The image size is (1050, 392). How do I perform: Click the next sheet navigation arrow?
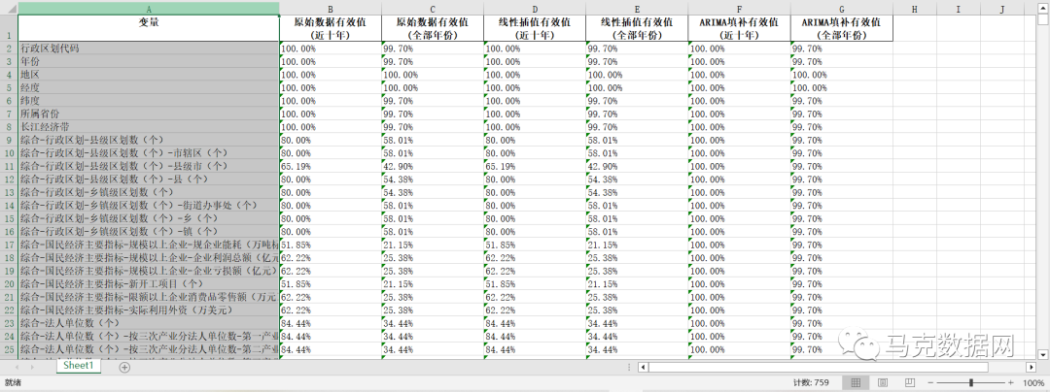32,367
